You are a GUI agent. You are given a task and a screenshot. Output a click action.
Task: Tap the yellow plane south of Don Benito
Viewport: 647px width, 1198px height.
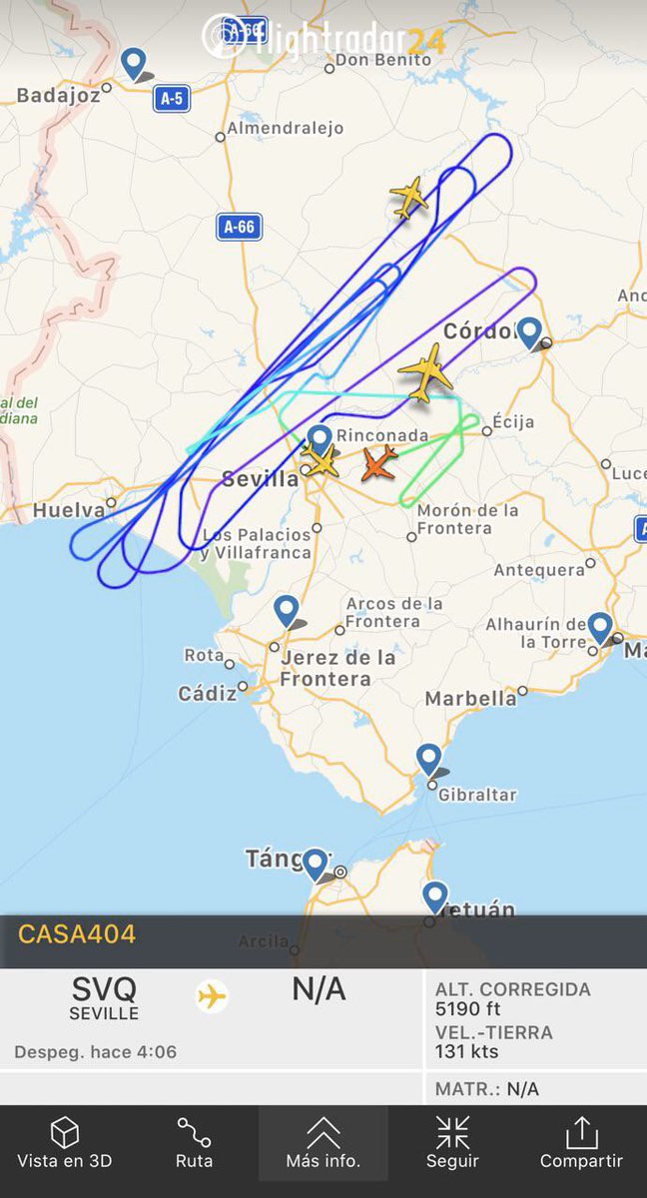408,198
